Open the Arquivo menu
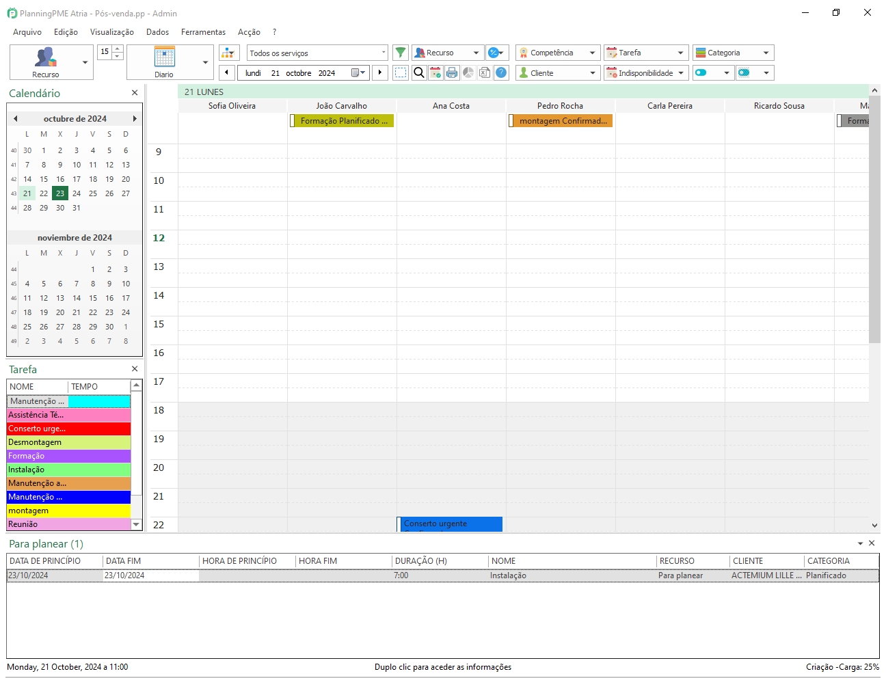The height and width of the screenshot is (678, 886). click(27, 32)
